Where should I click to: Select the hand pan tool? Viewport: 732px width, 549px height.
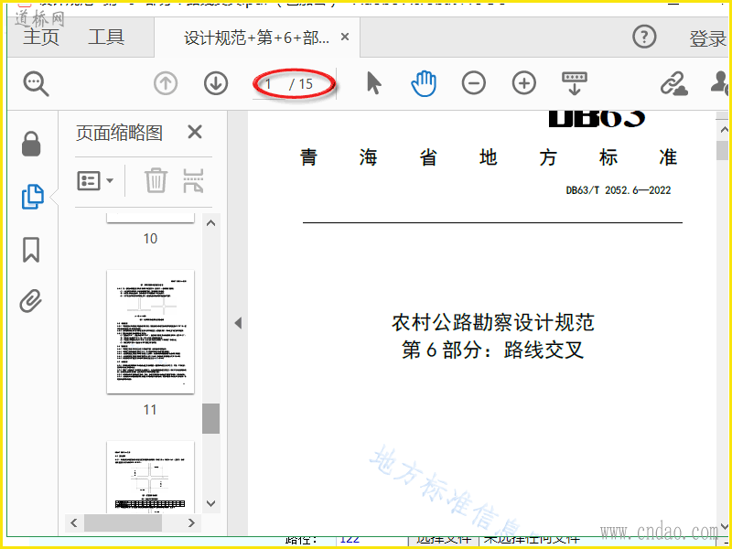(x=424, y=83)
